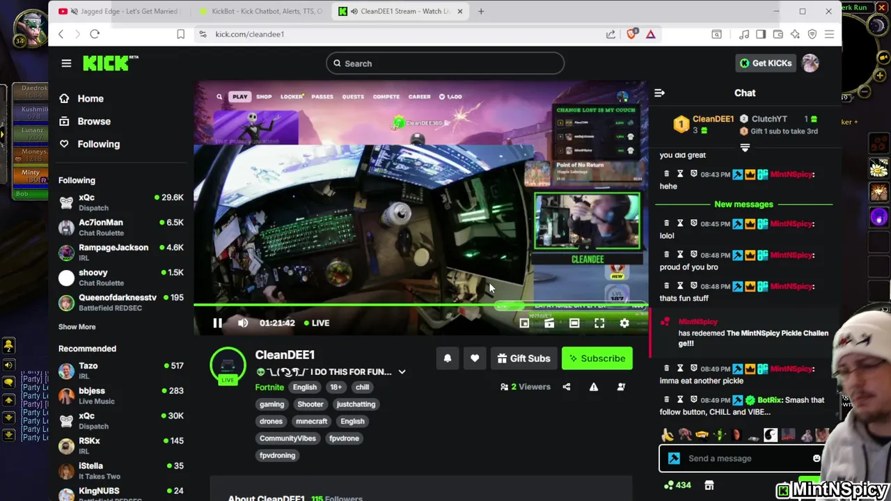Select the gaming tag
891x501 pixels.
coord(271,404)
